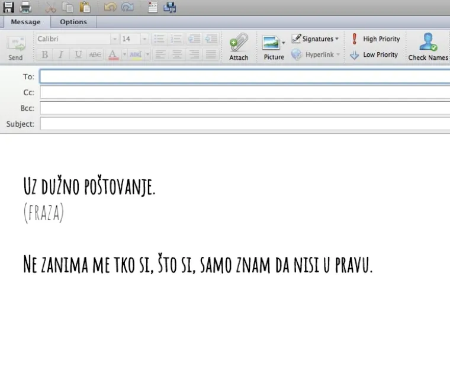Mark message as High Priority
The width and height of the screenshot is (450, 386).
coord(375,39)
